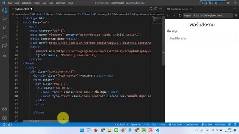Viewport: 239px width, 134px height.
Task: Show hidden system tray icons
Action: click(x=196, y=130)
